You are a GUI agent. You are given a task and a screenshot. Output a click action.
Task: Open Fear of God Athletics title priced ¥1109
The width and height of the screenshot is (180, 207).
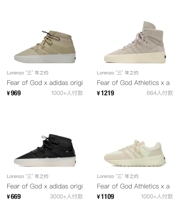click(133, 186)
